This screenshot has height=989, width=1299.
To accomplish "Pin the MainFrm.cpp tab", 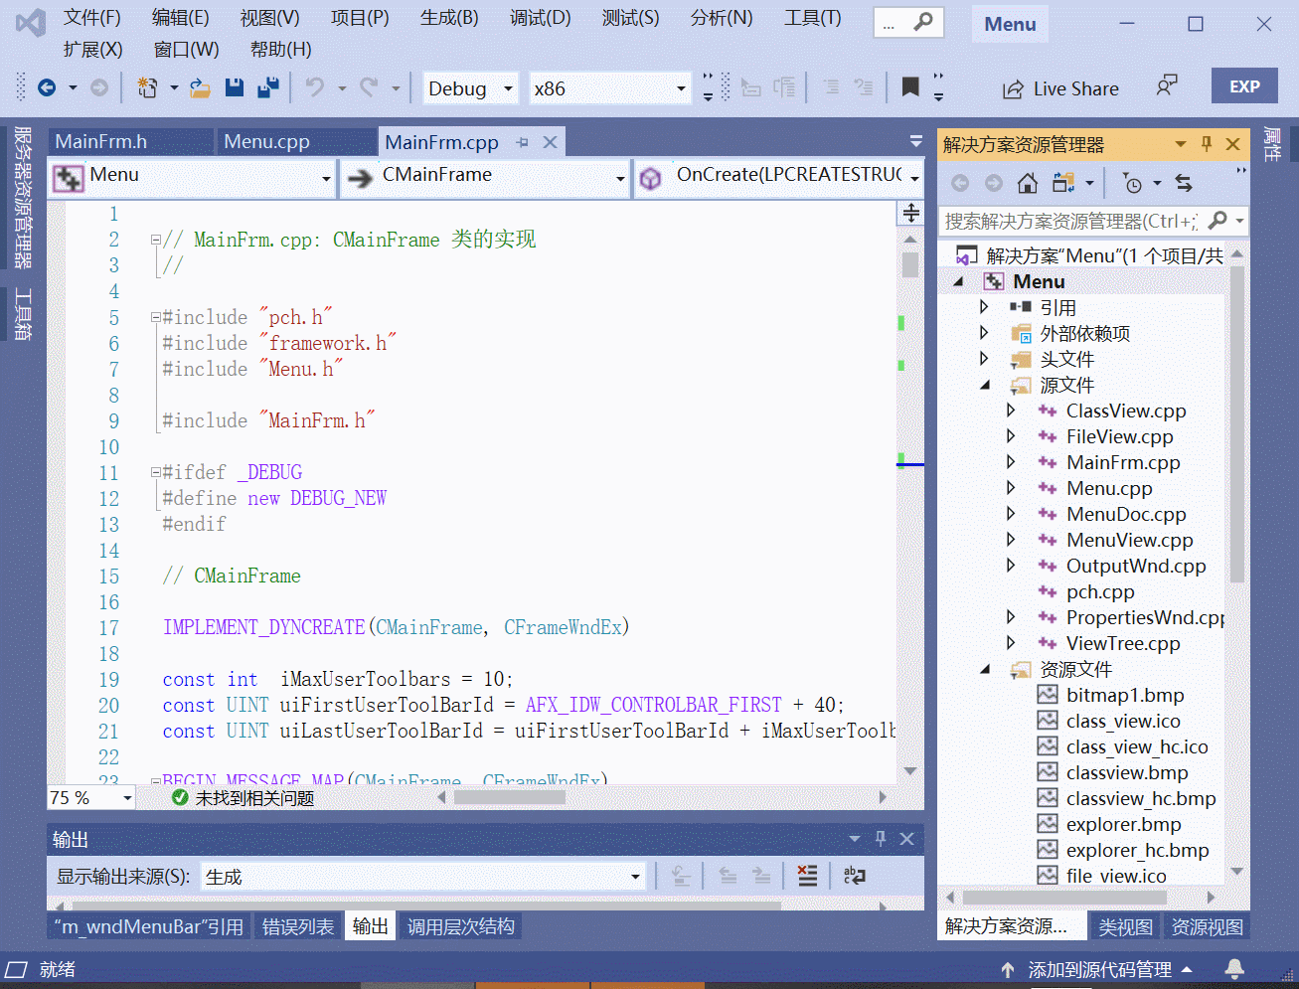I will point(523,142).
